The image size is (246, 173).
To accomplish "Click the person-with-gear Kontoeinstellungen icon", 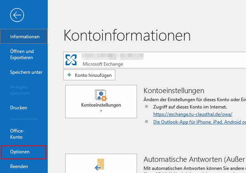I will click(101, 95).
